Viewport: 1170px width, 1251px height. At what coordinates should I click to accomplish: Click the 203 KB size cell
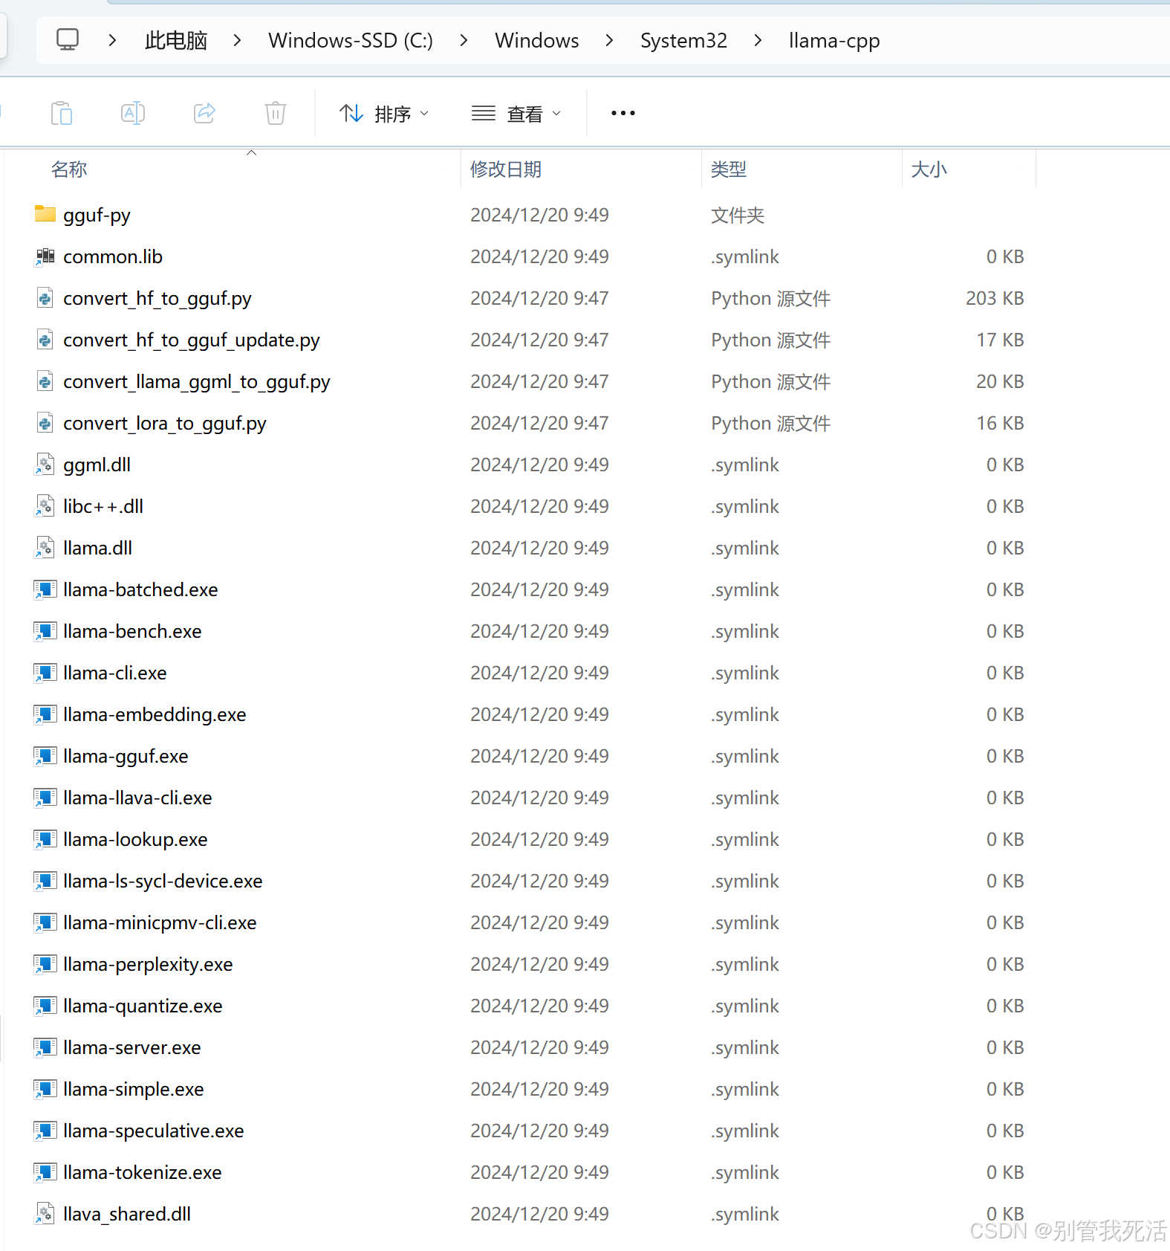click(x=995, y=298)
